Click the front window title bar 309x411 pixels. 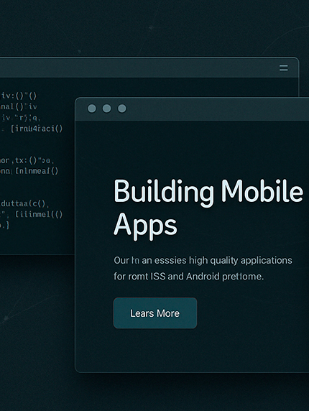pos(192,109)
